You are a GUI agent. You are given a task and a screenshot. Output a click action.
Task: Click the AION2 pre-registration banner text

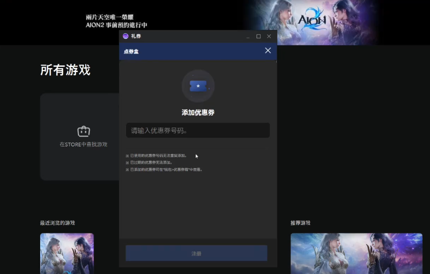click(117, 21)
